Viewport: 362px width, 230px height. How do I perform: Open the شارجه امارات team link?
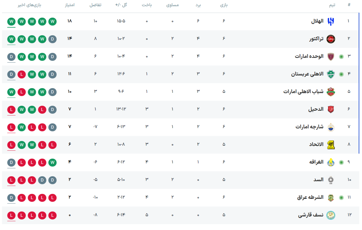pos(309,127)
